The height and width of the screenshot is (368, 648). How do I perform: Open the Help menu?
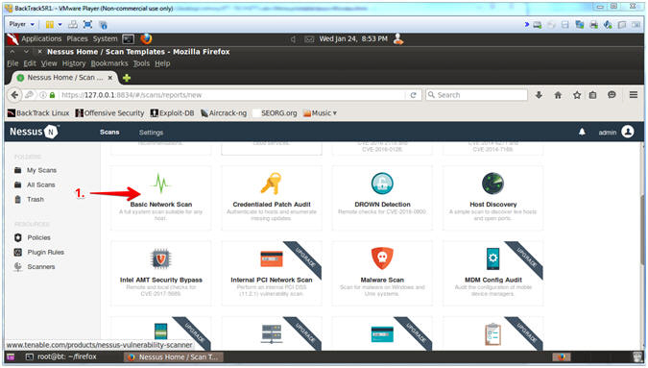click(x=162, y=63)
